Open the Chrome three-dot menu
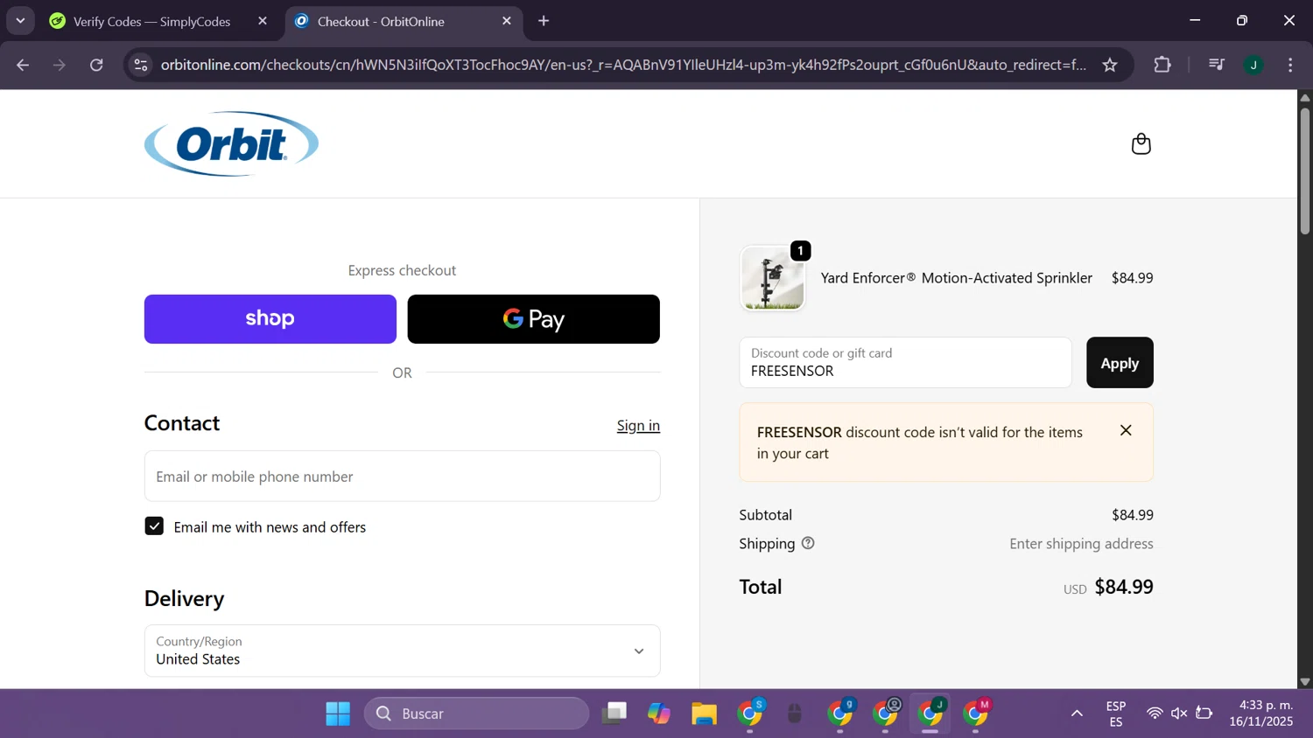Viewport: 1313px width, 738px height. (1290, 65)
